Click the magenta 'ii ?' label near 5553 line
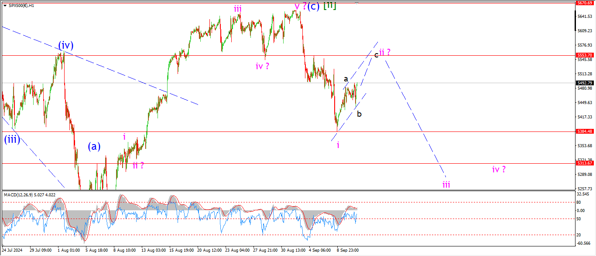Image resolution: width=596 pixels, height=256 pixels. click(x=385, y=52)
